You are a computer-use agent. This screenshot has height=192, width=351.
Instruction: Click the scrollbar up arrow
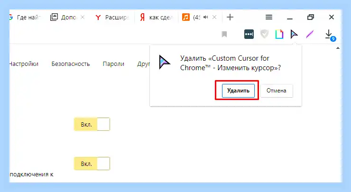click(x=338, y=48)
